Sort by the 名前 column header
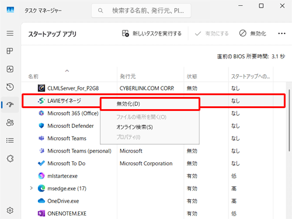 point(33,77)
